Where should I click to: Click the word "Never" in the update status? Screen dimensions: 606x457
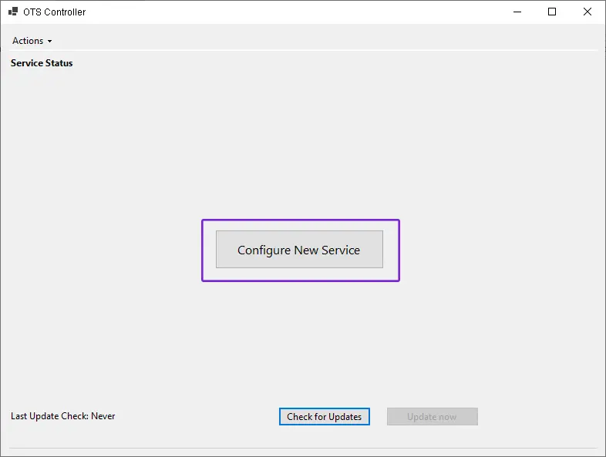(x=103, y=416)
